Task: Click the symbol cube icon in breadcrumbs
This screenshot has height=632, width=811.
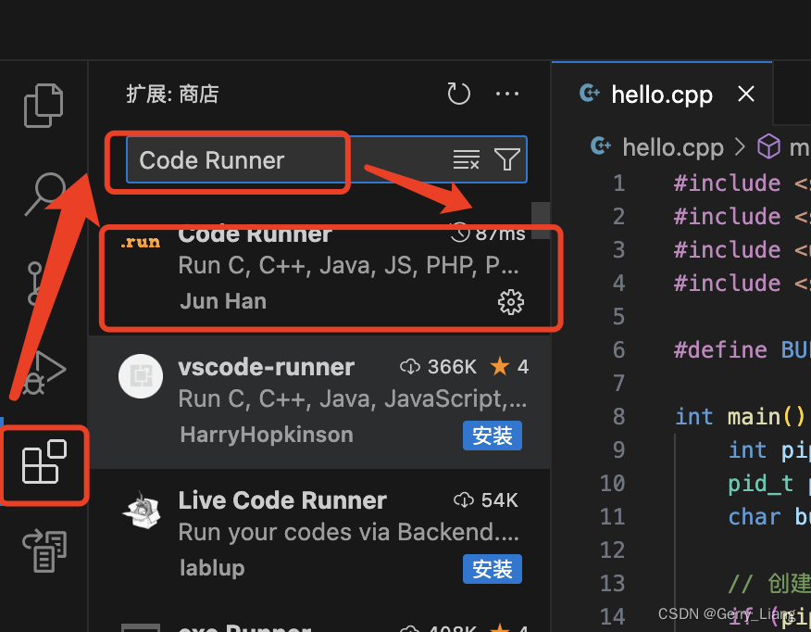Action: [x=768, y=146]
